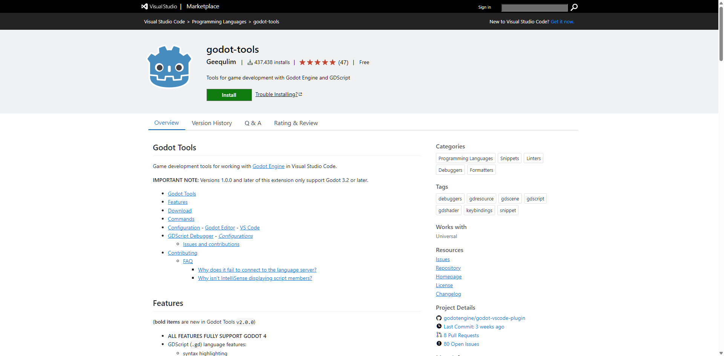This screenshot has width=724, height=356.
Task: Jump to Godot Tools contents link
Action: tap(182, 194)
